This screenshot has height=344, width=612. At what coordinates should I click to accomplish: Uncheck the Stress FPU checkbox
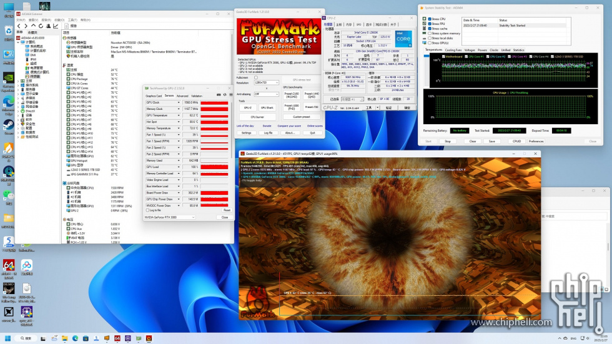[430, 24]
